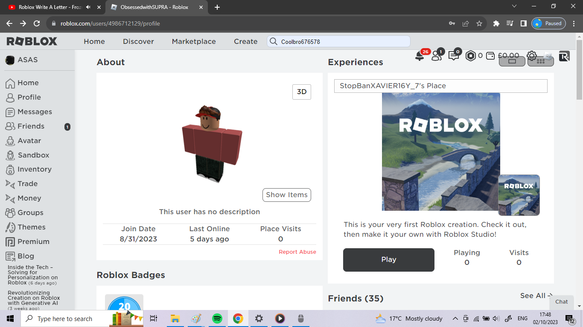Reload the page in Chrome
Viewport: 583px width, 327px height.
click(x=37, y=23)
